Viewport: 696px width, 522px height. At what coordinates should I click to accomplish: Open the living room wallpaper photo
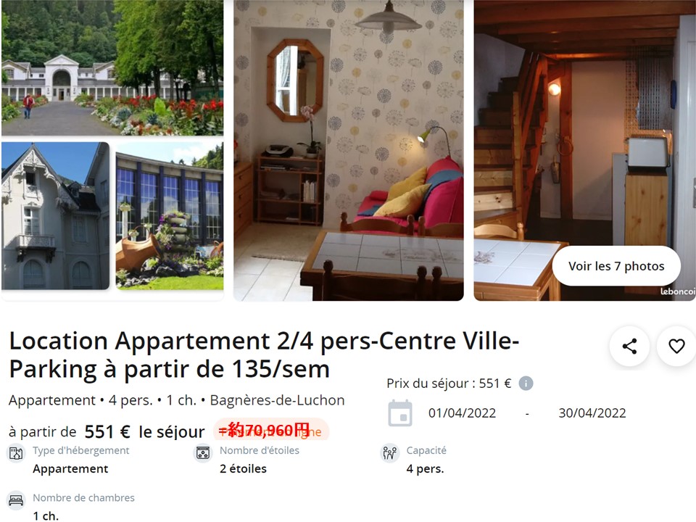click(349, 151)
